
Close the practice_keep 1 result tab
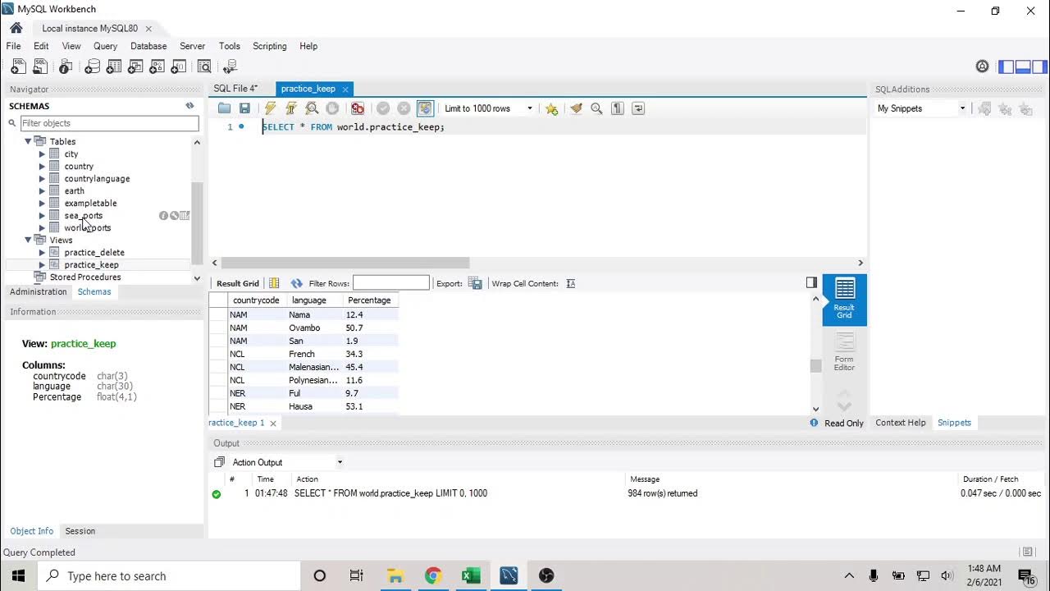coord(273,423)
